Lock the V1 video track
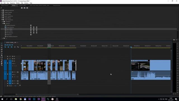Image resolution: width=179 pixels, height=101 pixels. [x=8, y=63]
